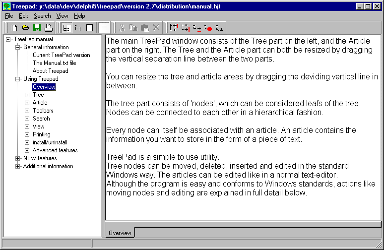Minimize the Treepad window
Image resolution: width=384 pixels, height=250 pixels.
pyautogui.click(x=360, y=6)
